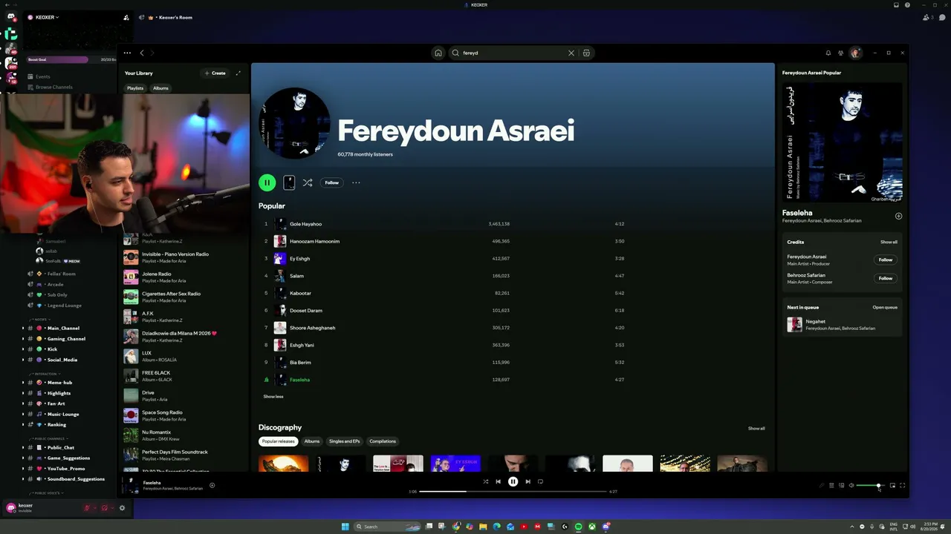Follow the artist Fereydoun Asraei
Screen dimensions: 951x534
[x=331, y=182]
